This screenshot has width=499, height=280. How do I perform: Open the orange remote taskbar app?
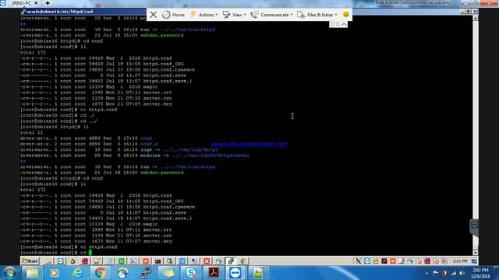[146, 261]
